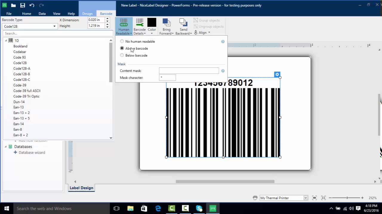Switch to the Data tab
382x214 pixels.
pyautogui.click(x=42, y=14)
